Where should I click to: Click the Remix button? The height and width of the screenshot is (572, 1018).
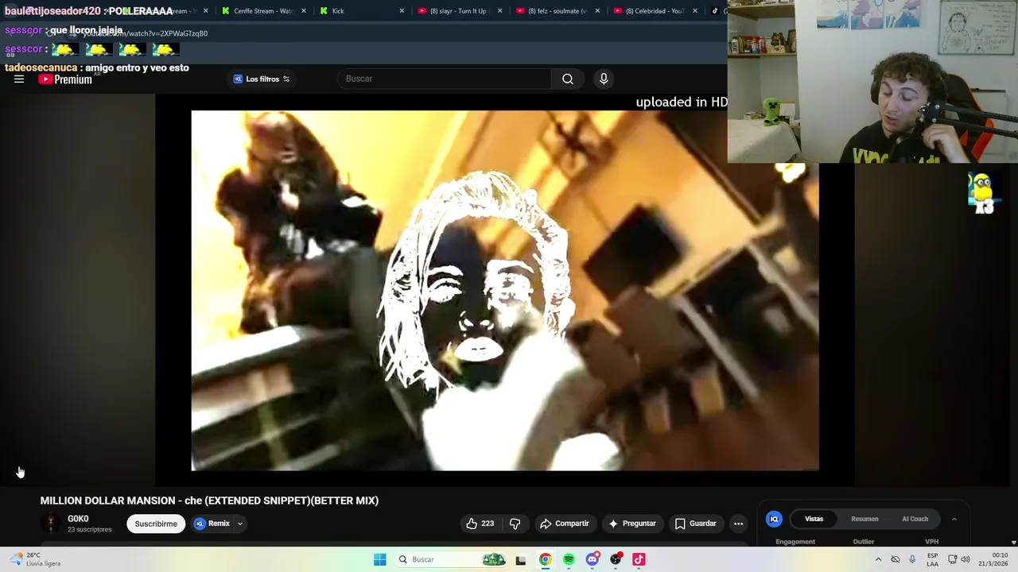(212, 524)
